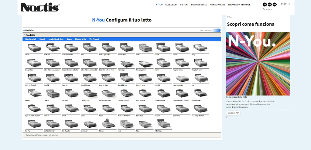Open the SHOWROOM VIRTUALE menu

pyautogui.click(x=239, y=5)
